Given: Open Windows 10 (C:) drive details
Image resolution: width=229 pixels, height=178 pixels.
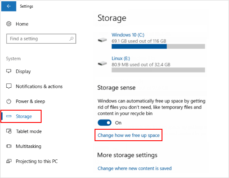Looking at the screenshot, I should click(128, 35).
